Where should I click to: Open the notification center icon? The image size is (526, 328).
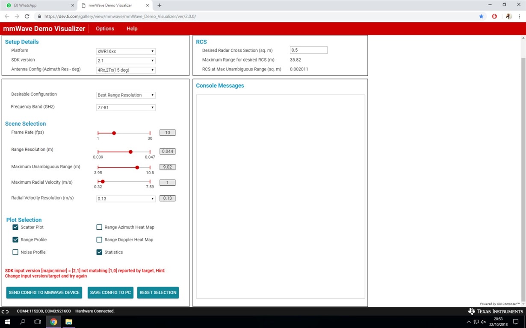click(x=517, y=322)
